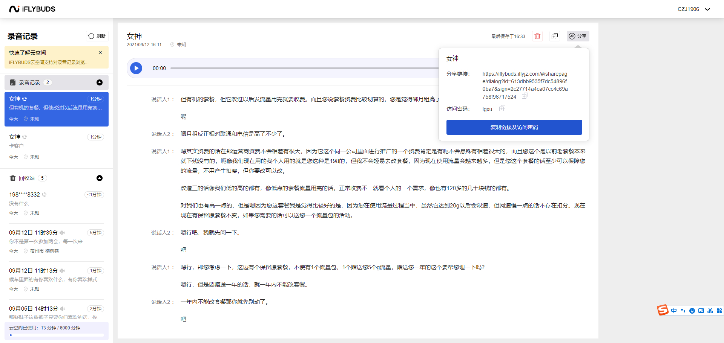Toggle the 分享 share panel
This screenshot has height=343, width=724.
578,36
